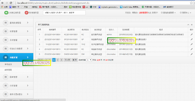Click the 系统管理 sidebar round icon

click(6, 40)
